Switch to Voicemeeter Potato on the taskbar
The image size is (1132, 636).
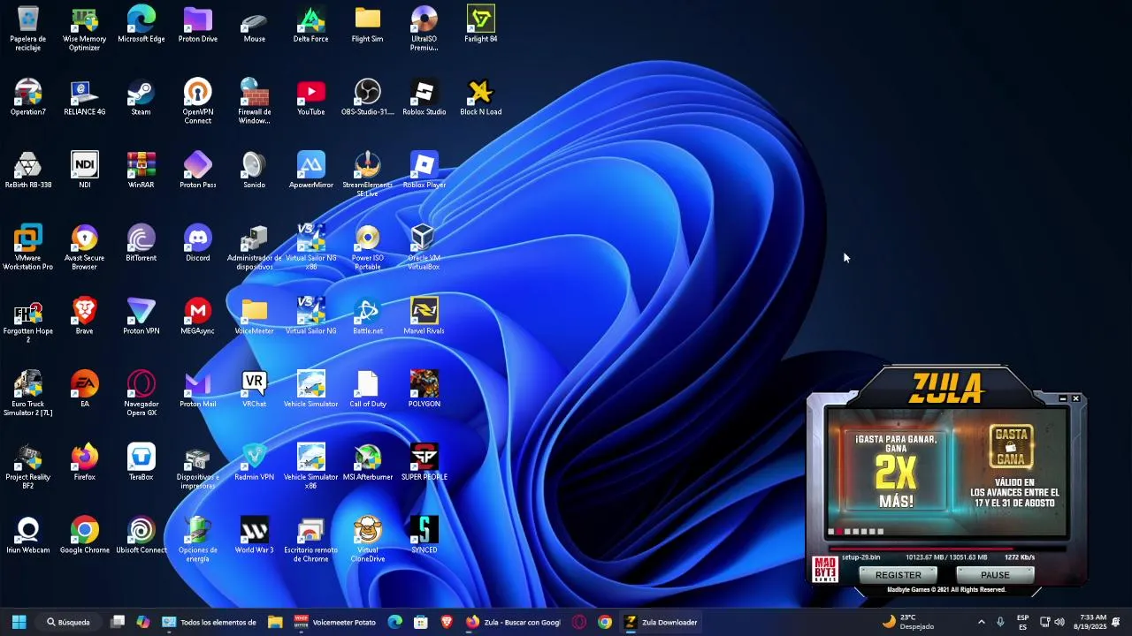pyautogui.click(x=334, y=622)
